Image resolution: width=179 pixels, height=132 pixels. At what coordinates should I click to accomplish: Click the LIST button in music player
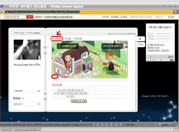point(171,60)
